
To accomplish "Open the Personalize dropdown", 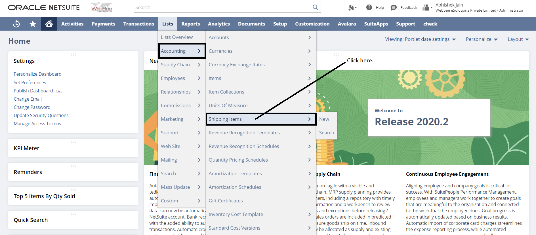I will tap(482, 39).
